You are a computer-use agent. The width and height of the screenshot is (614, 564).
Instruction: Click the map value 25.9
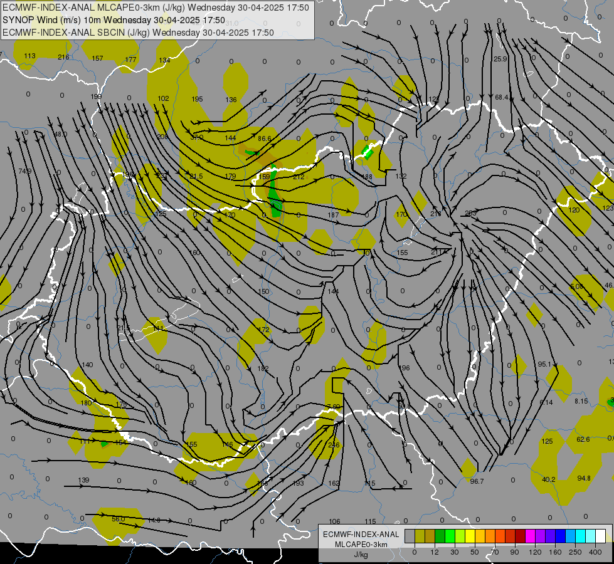click(x=500, y=59)
